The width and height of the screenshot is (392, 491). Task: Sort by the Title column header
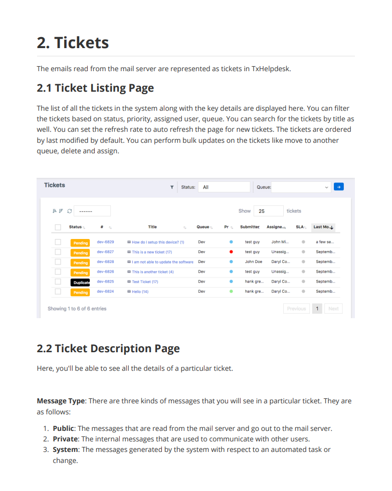point(152,227)
